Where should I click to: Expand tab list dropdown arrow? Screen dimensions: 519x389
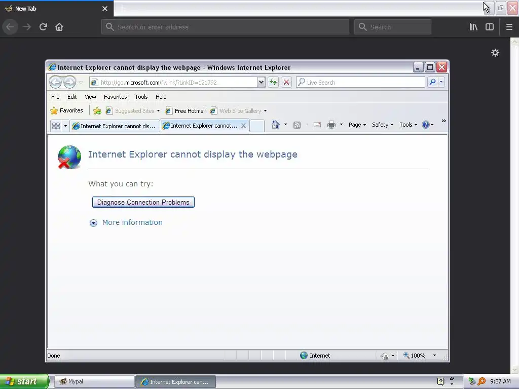point(65,126)
